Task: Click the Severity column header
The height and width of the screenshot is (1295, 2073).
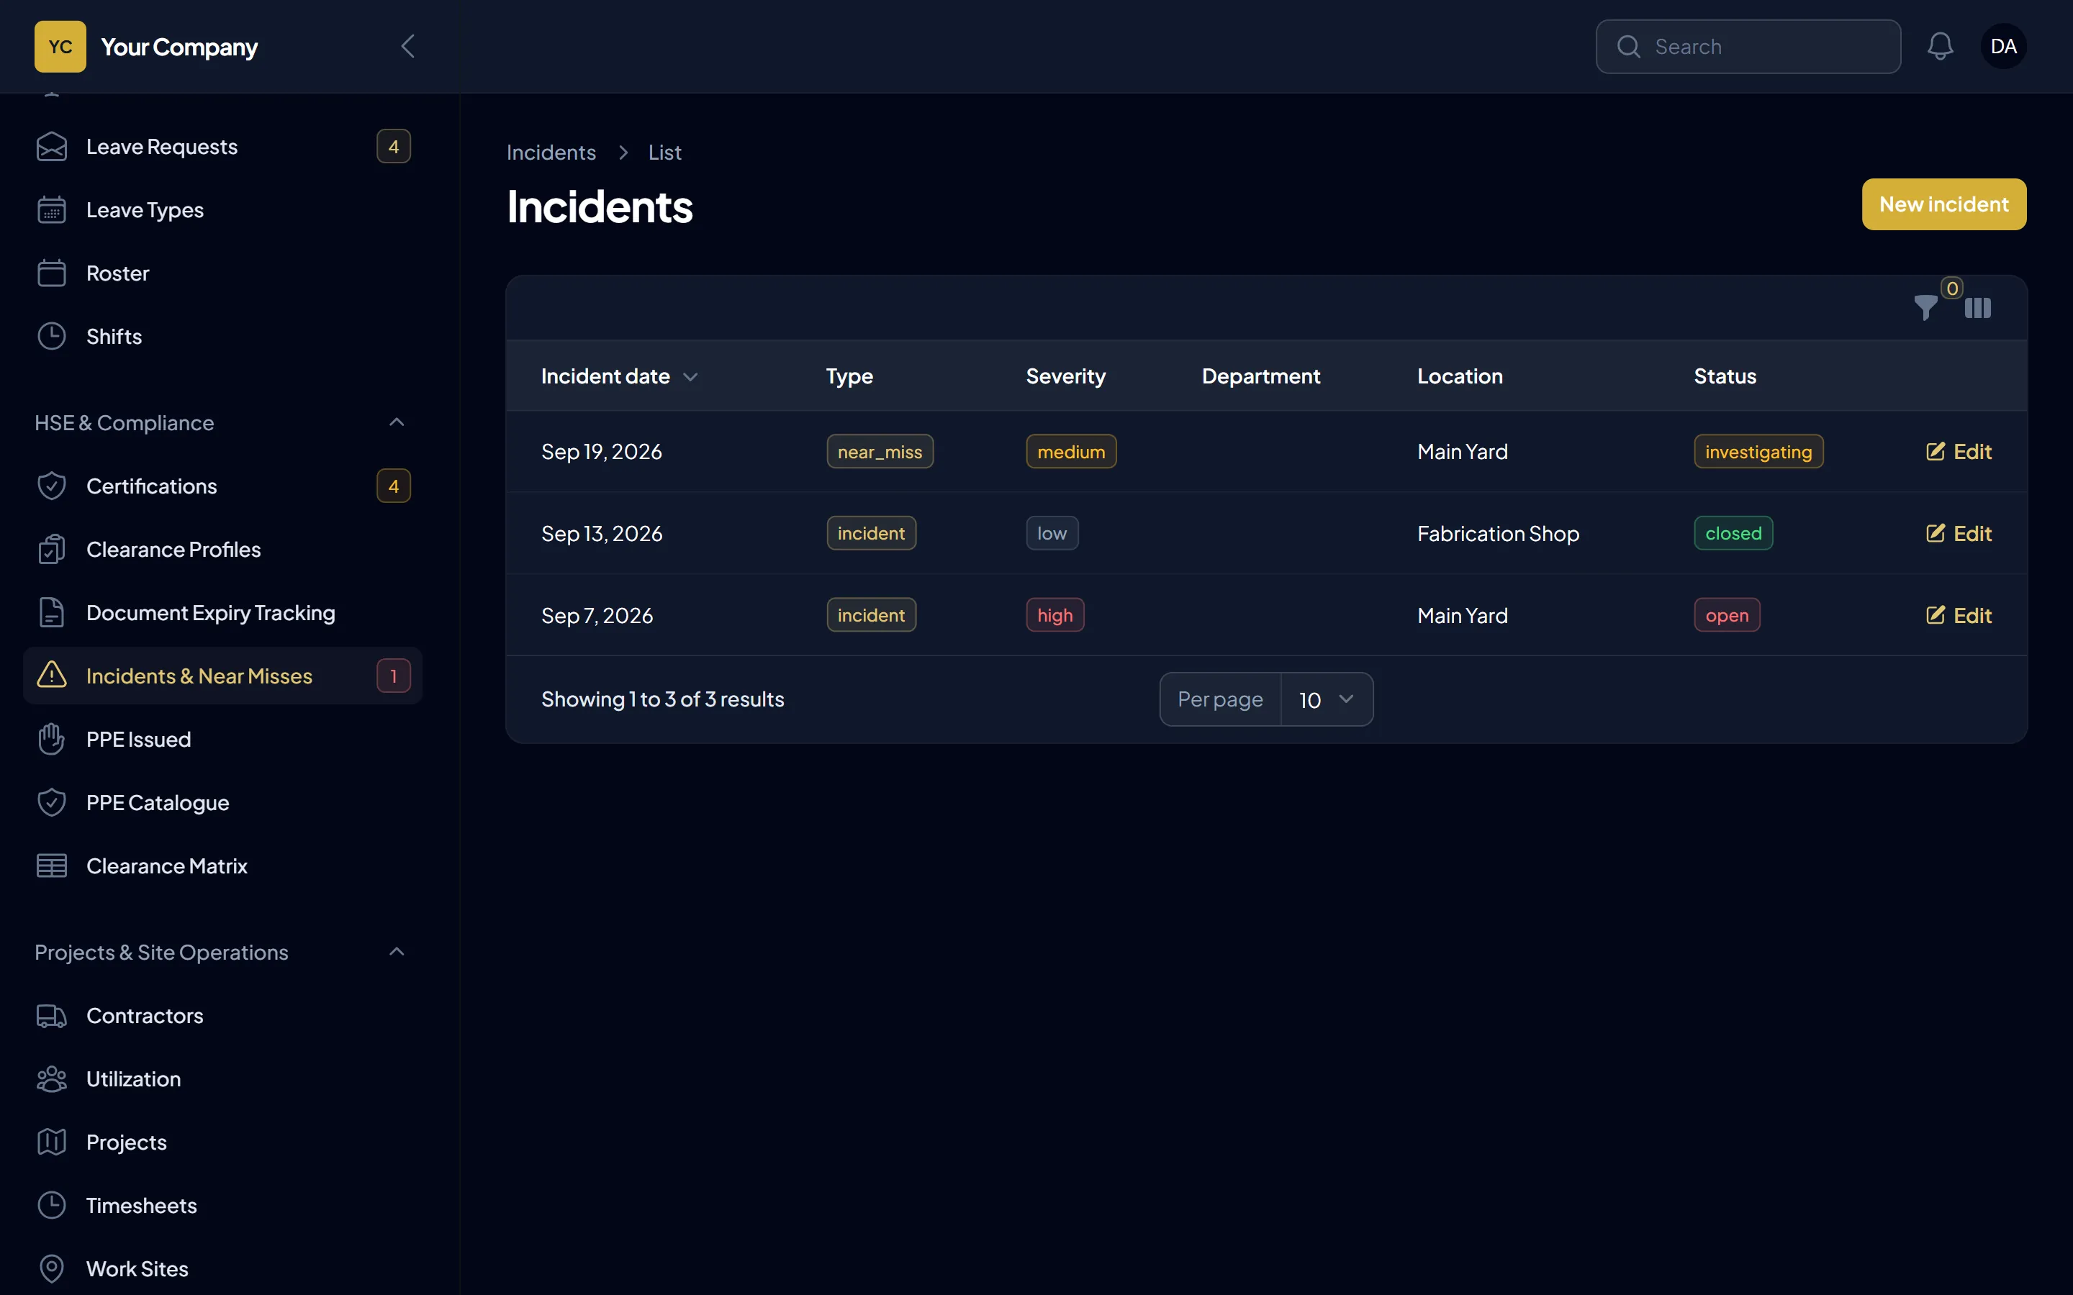Action: tap(1065, 376)
